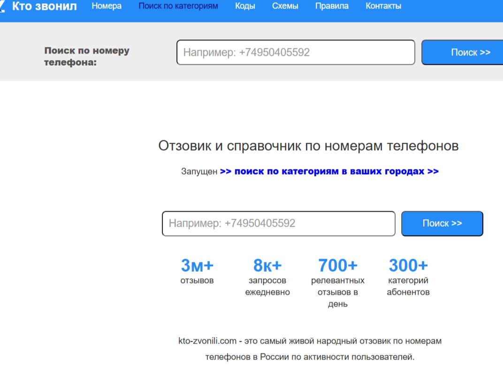This screenshot has height=391, width=503.
Task: Click the Отзовик и справочник heading
Action: coord(308,146)
